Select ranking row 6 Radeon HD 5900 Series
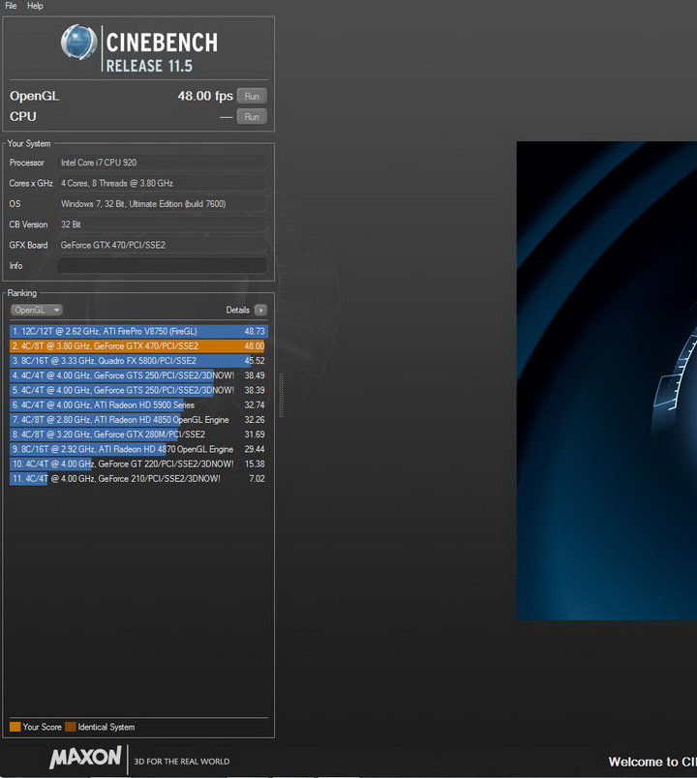Viewport: 697px width, 778px height. point(138,404)
